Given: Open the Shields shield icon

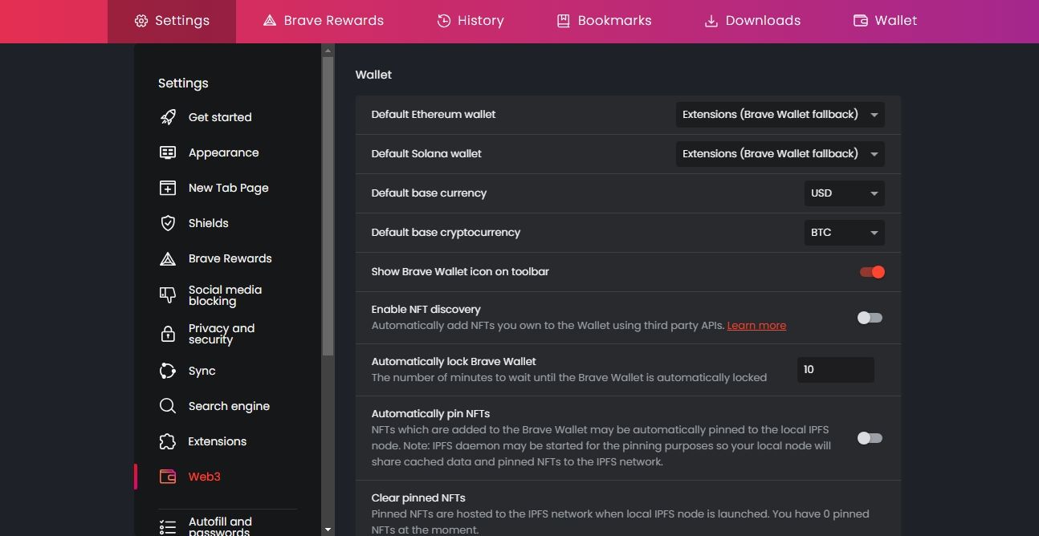Looking at the screenshot, I should [168, 223].
